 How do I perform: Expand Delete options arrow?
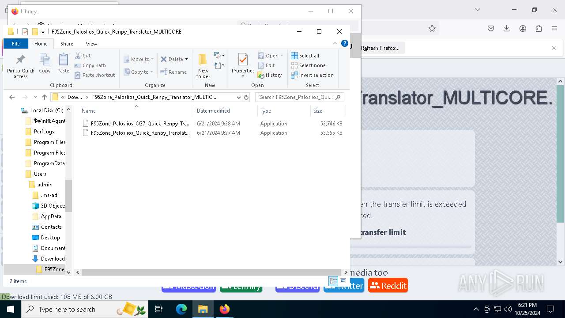tap(186, 59)
